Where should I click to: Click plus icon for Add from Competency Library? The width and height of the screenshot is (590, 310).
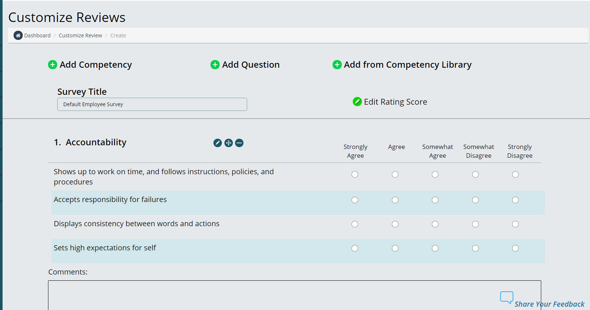337,65
